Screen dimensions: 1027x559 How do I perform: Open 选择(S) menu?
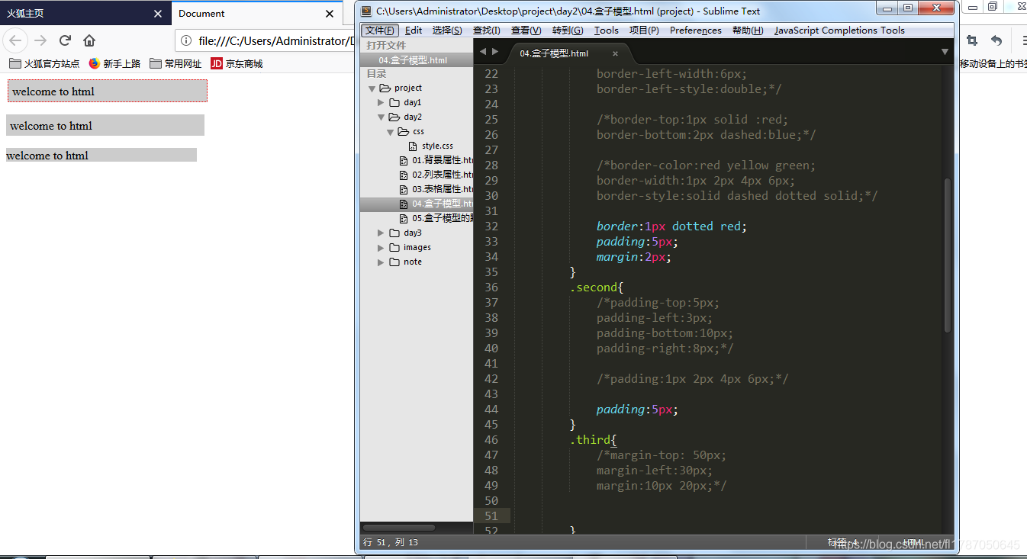click(447, 31)
